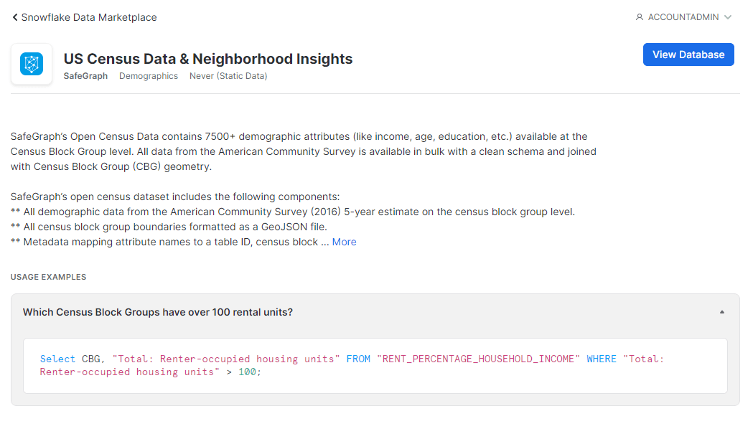Click the View Database button
Screen dimensions: 753x439
pos(688,55)
